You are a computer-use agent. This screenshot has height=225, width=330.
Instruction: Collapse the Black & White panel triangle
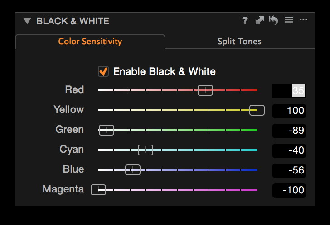click(x=27, y=21)
